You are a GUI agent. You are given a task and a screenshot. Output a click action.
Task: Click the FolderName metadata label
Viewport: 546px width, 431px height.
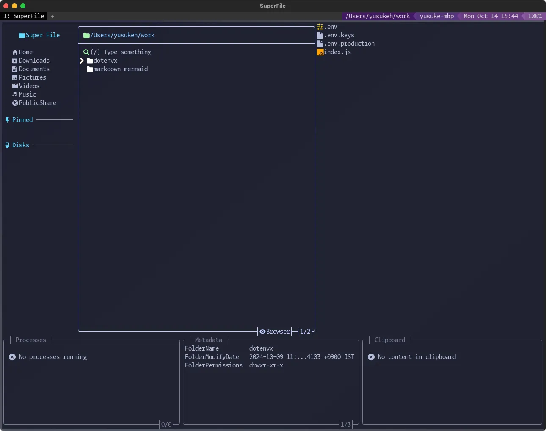(202, 348)
